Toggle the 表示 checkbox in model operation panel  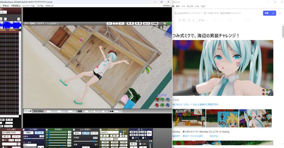(3, 140)
